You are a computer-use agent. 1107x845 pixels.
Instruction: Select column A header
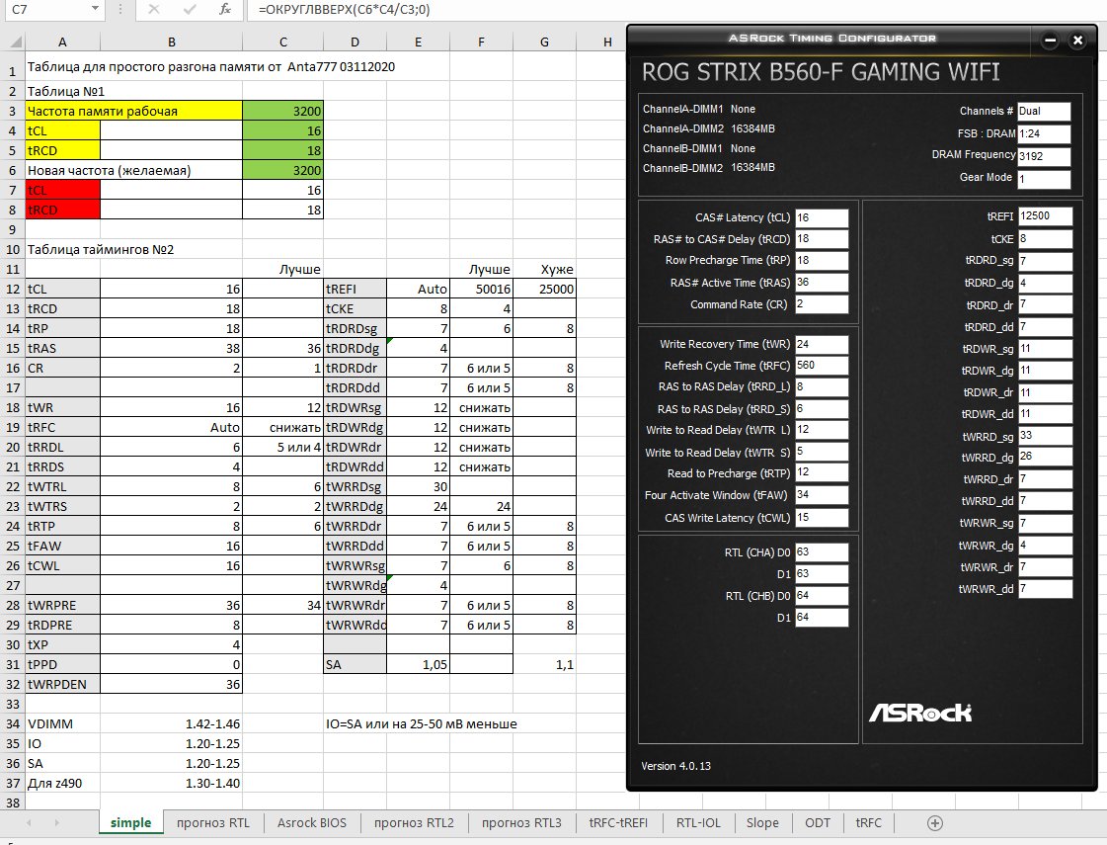(62, 42)
